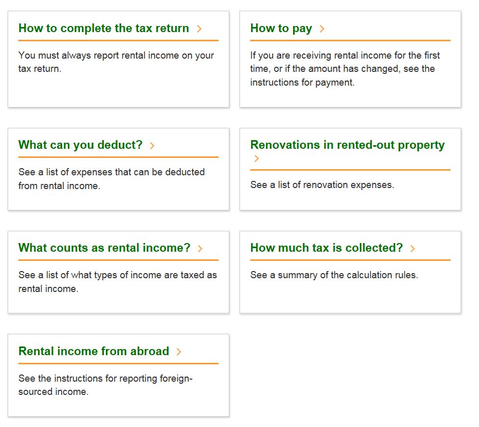Click the arrow icon beside 'How to complete the tax return'
Image resolution: width=479 pixels, height=427 pixels.
[199, 29]
